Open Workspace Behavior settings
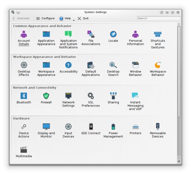Viewport: 191px width, 174px height. click(x=158, y=65)
